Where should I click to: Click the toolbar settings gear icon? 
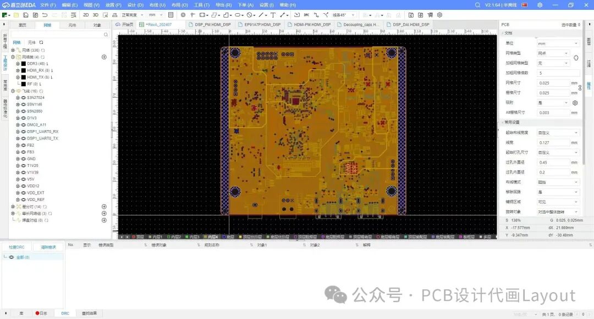pos(440,15)
